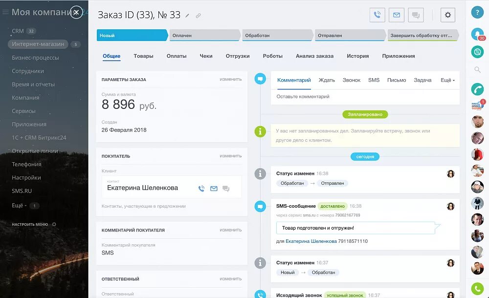Message Екатерина Шеленкова via the chat icon

[x=226, y=189]
